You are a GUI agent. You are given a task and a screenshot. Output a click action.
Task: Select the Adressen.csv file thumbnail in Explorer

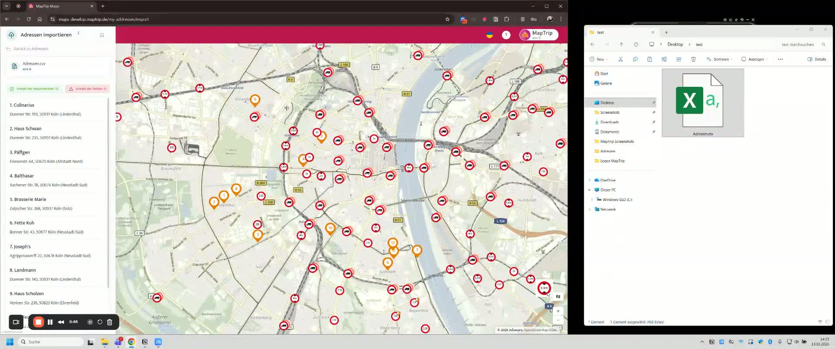(x=703, y=103)
